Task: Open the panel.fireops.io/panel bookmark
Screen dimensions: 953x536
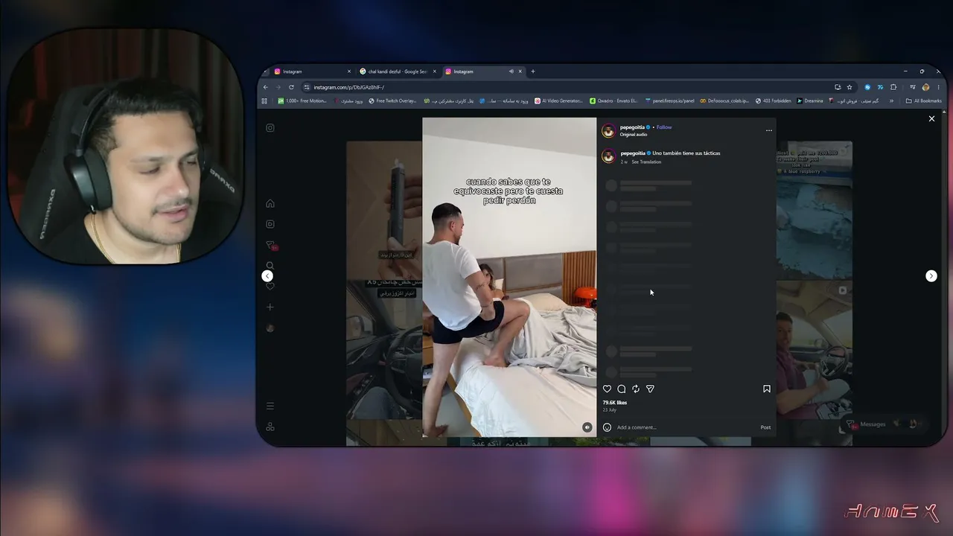Action: pyautogui.click(x=669, y=100)
